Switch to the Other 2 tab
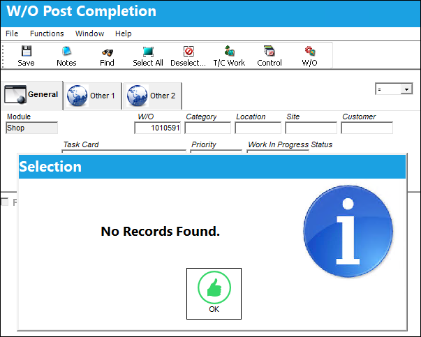Viewport: 421px width, 337px height. coord(152,96)
